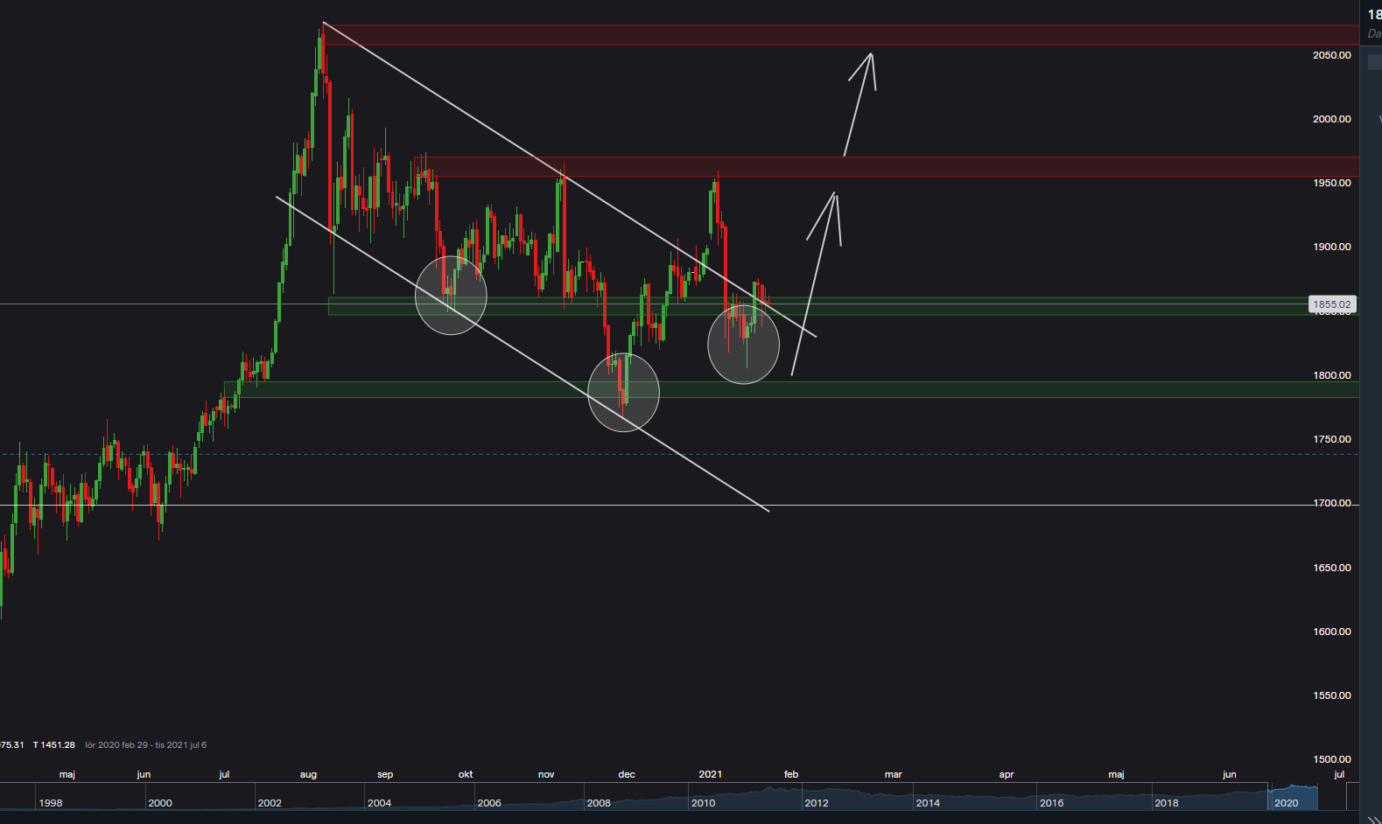Click the 1750.00 price axis label
1382x824 pixels.
coord(1331,439)
